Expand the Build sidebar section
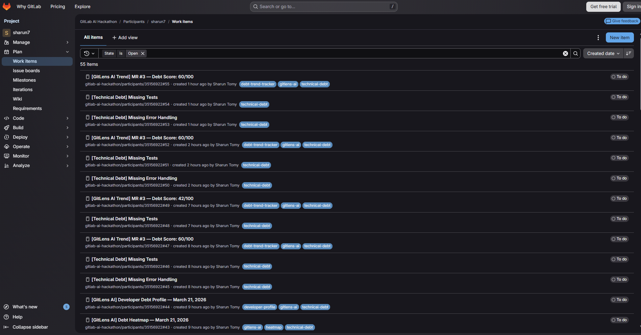 tap(37, 128)
